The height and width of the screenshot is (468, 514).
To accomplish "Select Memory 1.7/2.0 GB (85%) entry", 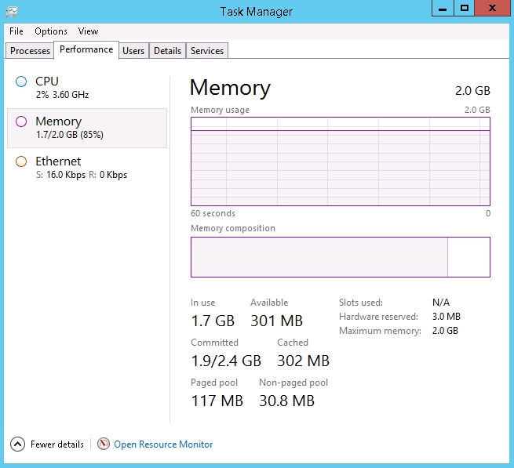I will click(x=87, y=128).
